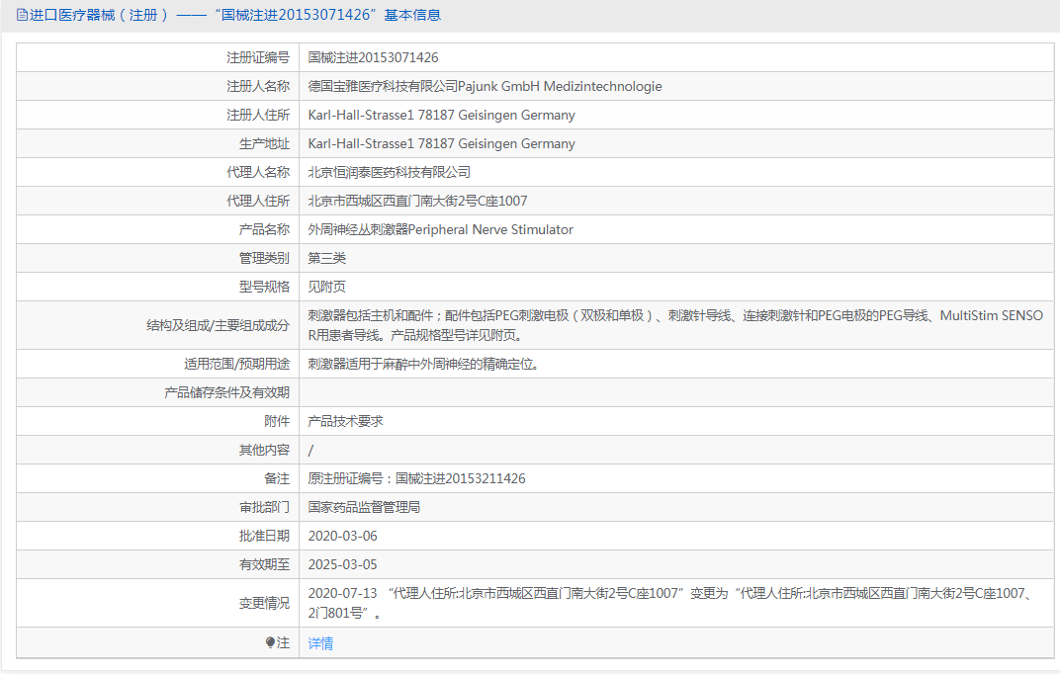
Task: Click the lightbulb icon next to 注
Action: pos(270,643)
